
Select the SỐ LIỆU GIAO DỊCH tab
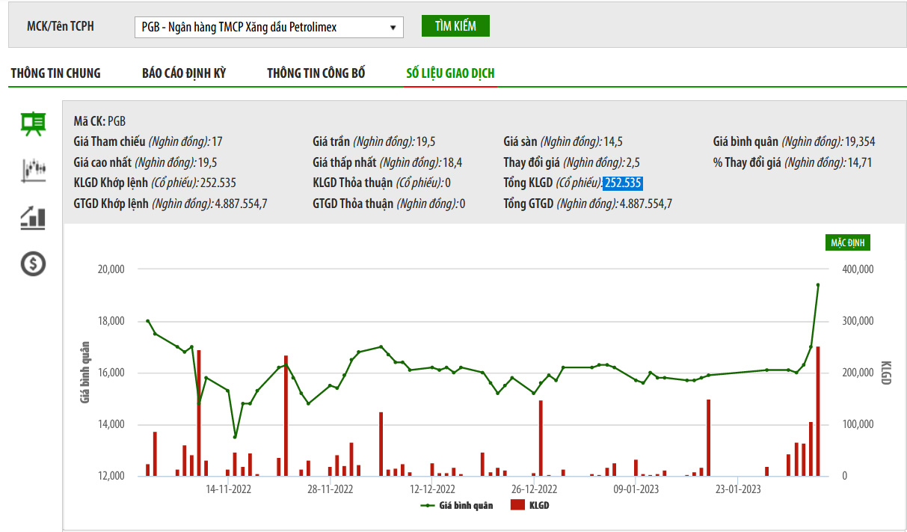click(450, 73)
